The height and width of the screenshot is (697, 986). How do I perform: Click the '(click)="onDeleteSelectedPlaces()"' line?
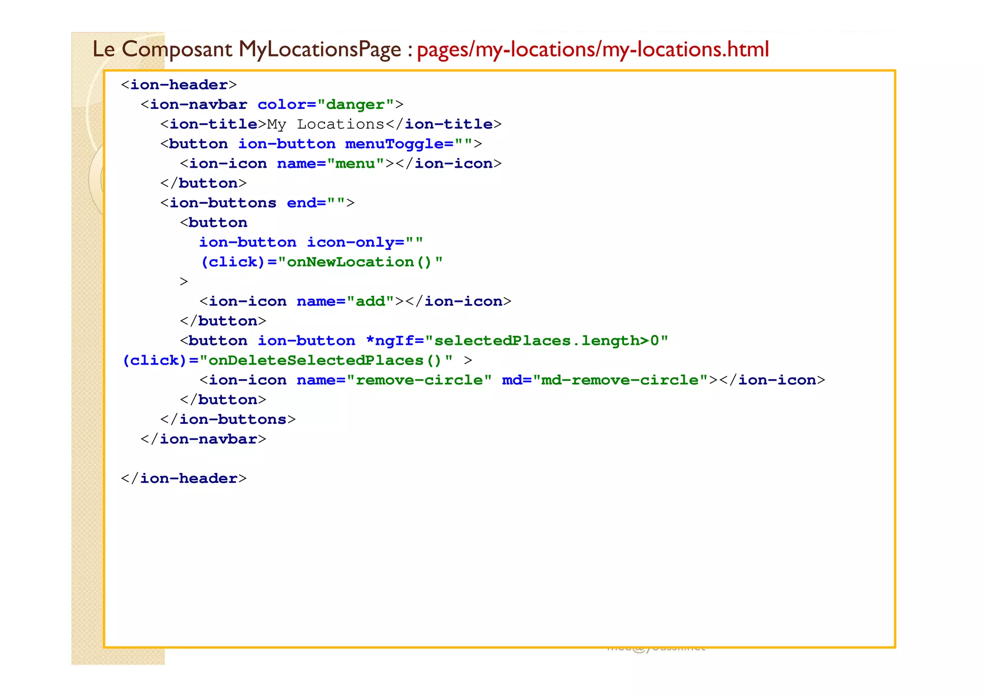[x=297, y=360]
